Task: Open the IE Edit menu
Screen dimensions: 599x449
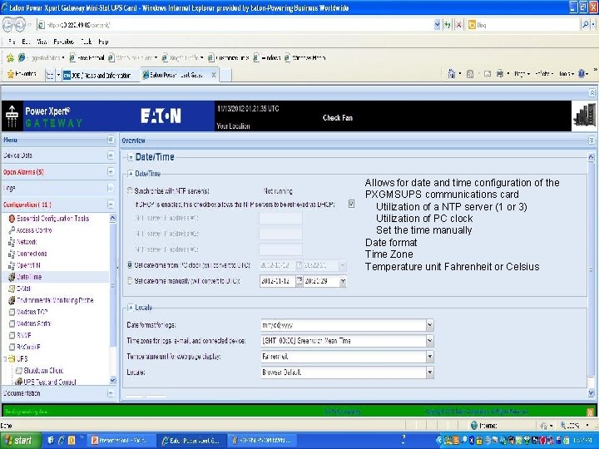Action: point(26,42)
